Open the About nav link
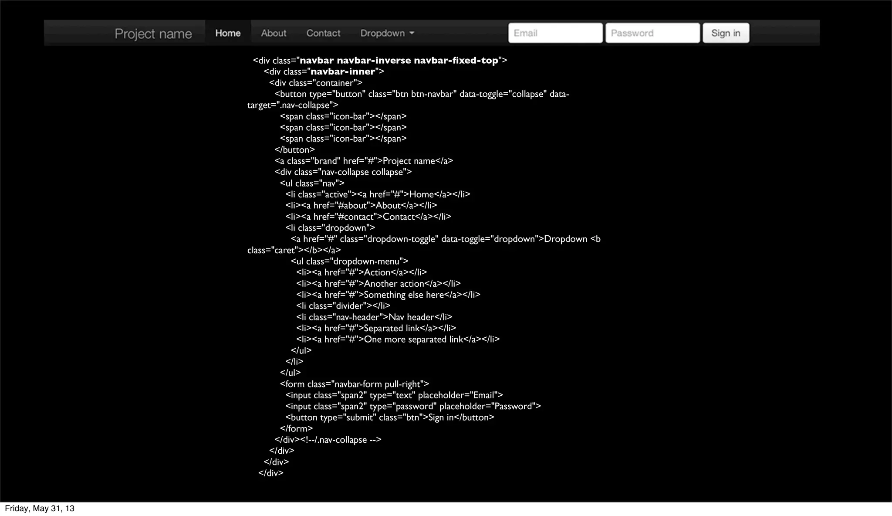The image size is (892, 516). click(x=274, y=33)
